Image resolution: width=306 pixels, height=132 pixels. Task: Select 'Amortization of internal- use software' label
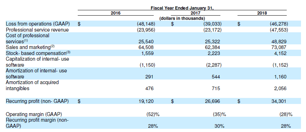pos(36,73)
